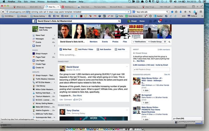Viewport: 209px width, 131px height.
Task: Click the Firefox home icon
Action: tap(185, 12)
